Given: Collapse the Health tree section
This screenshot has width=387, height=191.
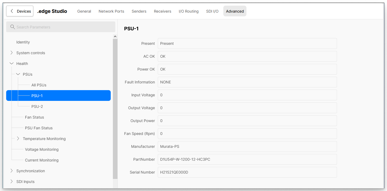Looking at the screenshot, I should click(12, 64).
